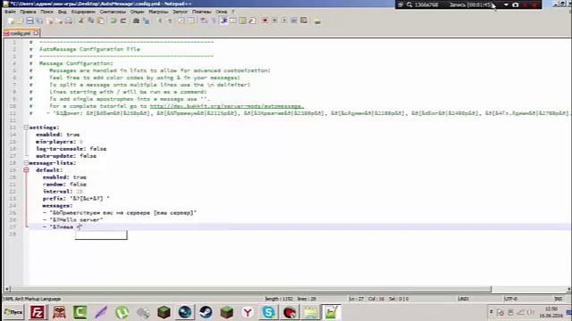This screenshot has height=321, width=572.
Task: Click the Print toolbar icon
Action: click(69, 21)
